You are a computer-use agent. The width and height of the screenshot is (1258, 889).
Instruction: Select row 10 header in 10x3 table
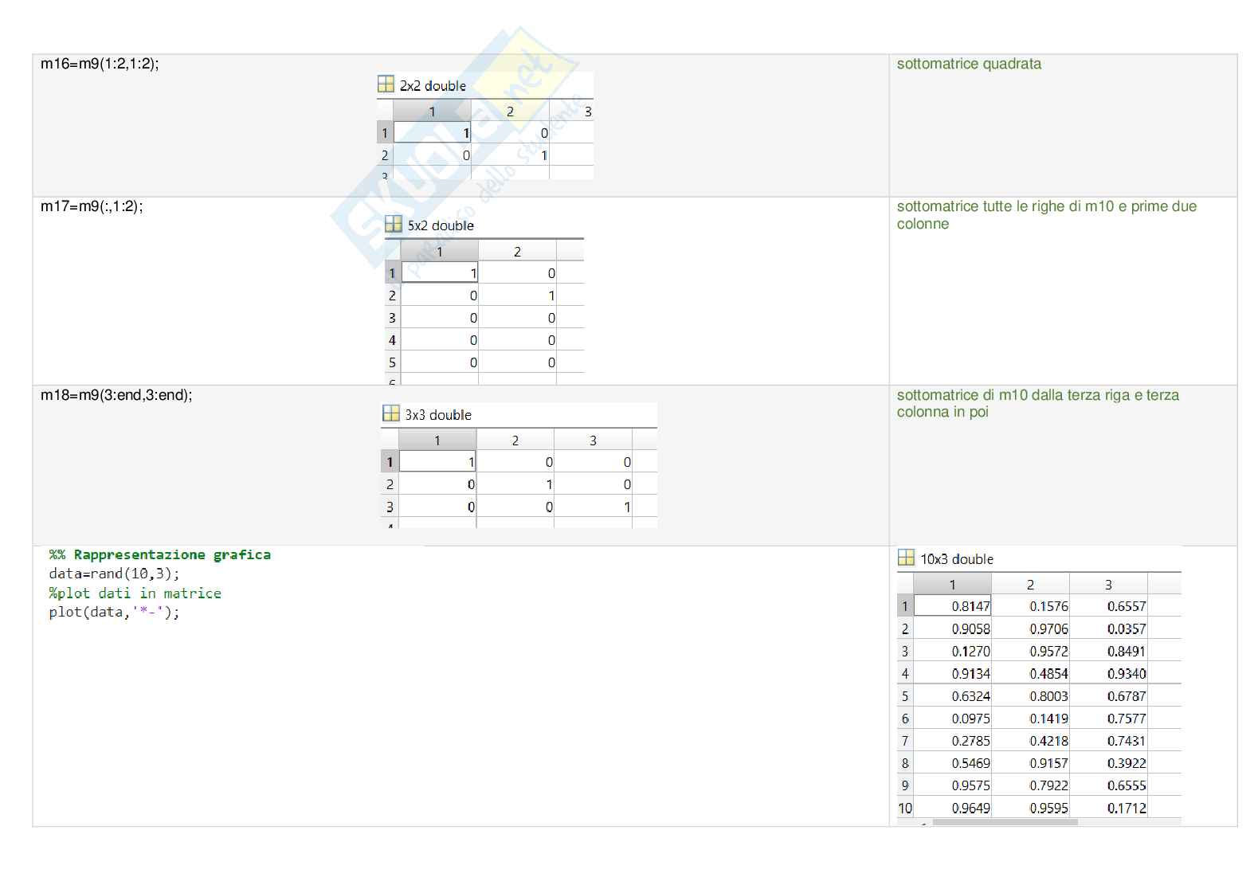point(905,808)
